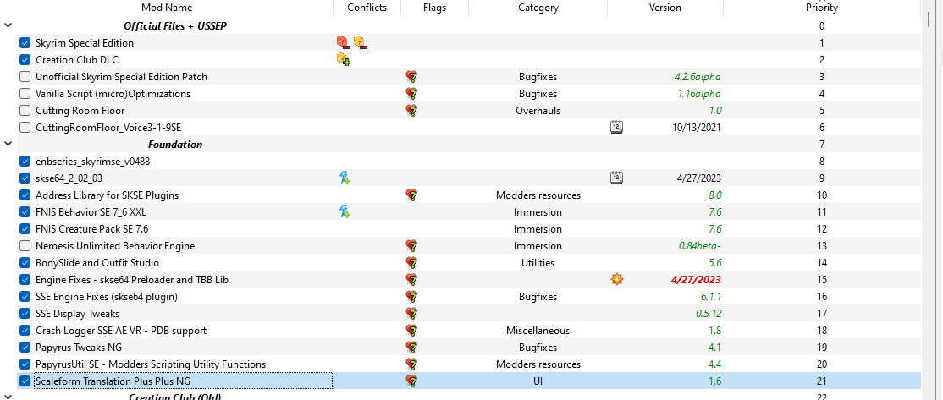This screenshot has height=400, width=943.
Task: Uncheck skse64_2_02_03 mod checkbox
Action: point(25,178)
